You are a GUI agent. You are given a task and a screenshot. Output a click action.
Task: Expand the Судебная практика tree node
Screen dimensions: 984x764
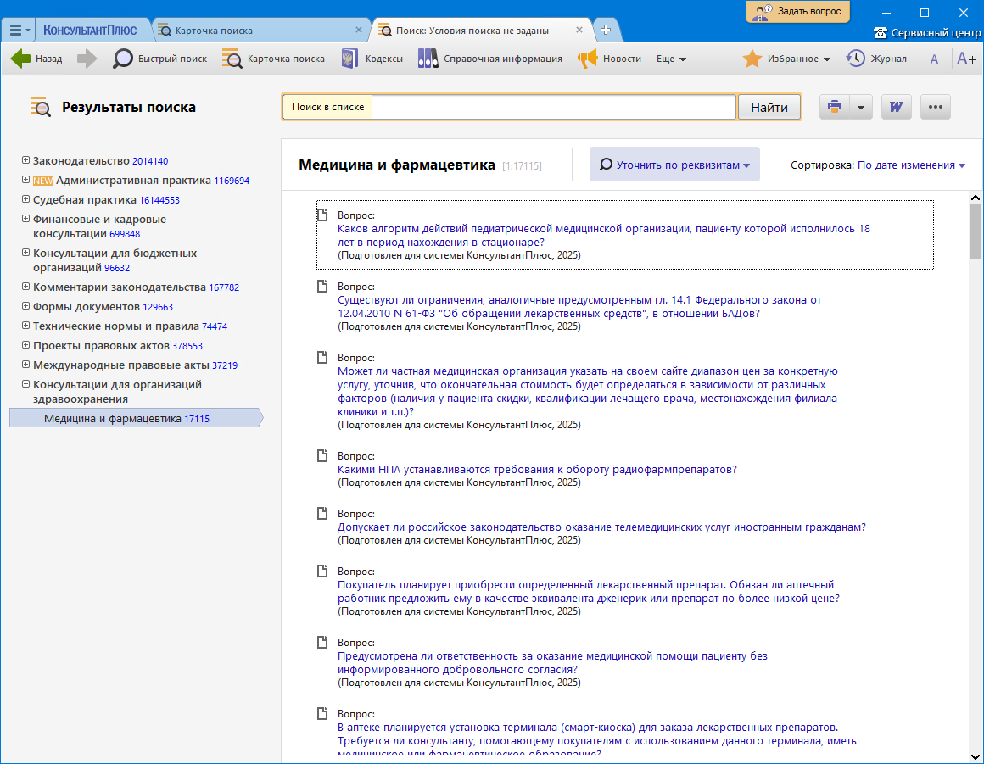click(x=26, y=199)
